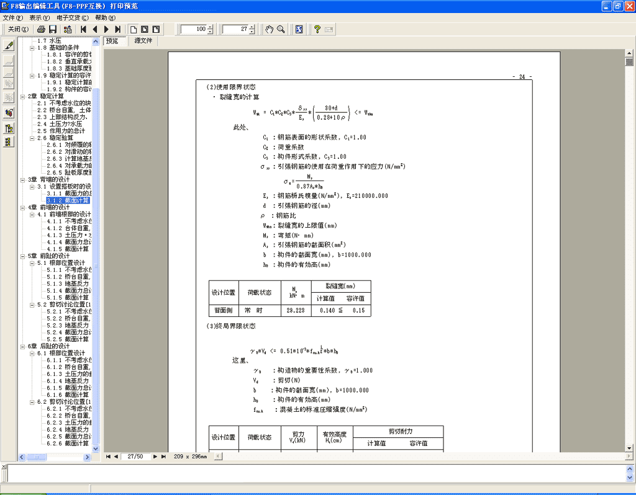Viewport: 636px width, 495px height.
Task: Increase the page number spinner at 27
Action: click(x=252, y=27)
